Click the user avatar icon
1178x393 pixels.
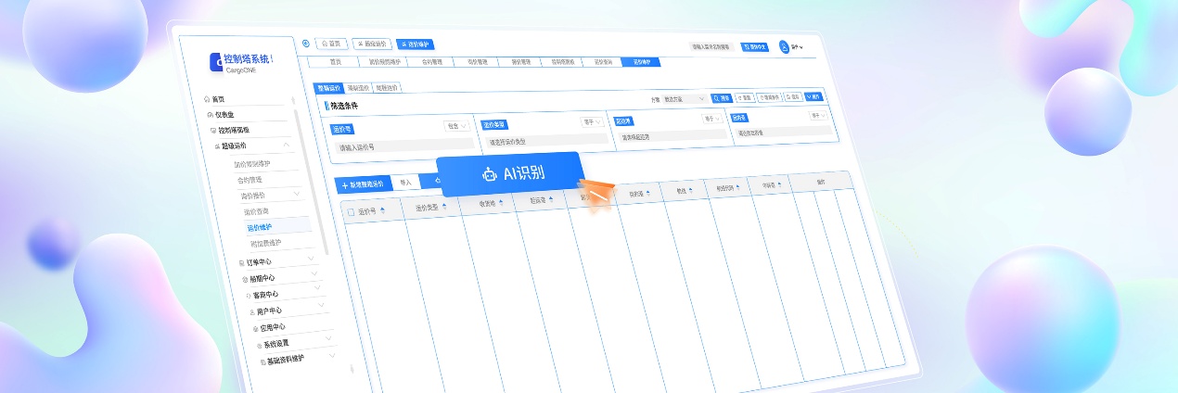(785, 45)
